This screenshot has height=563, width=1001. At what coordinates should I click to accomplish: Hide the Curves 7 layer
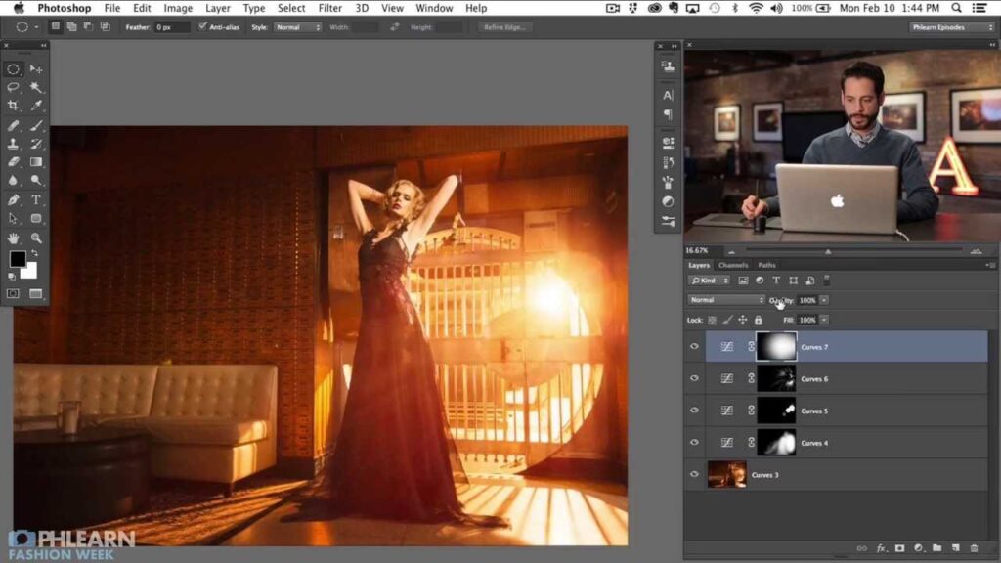click(694, 347)
